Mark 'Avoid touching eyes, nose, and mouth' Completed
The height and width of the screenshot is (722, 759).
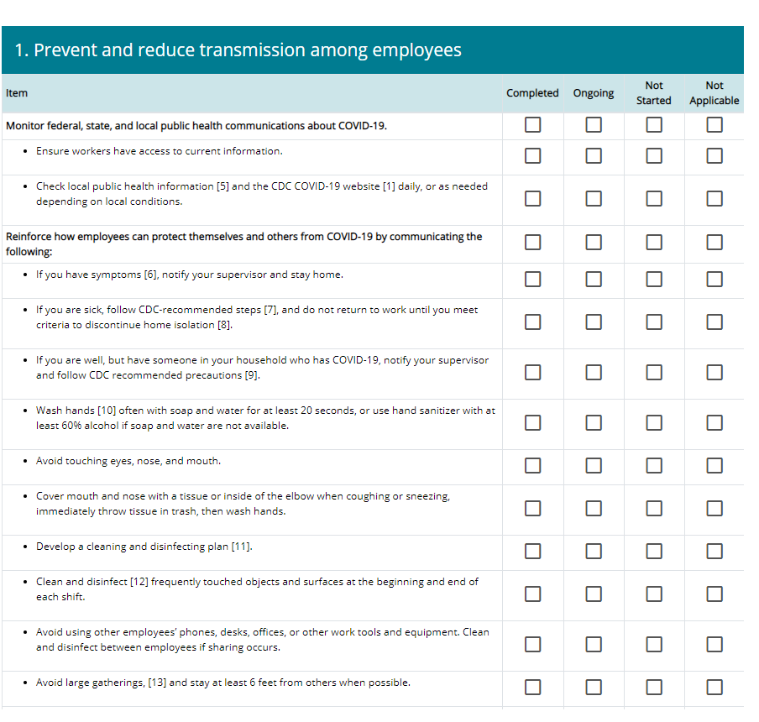532,465
